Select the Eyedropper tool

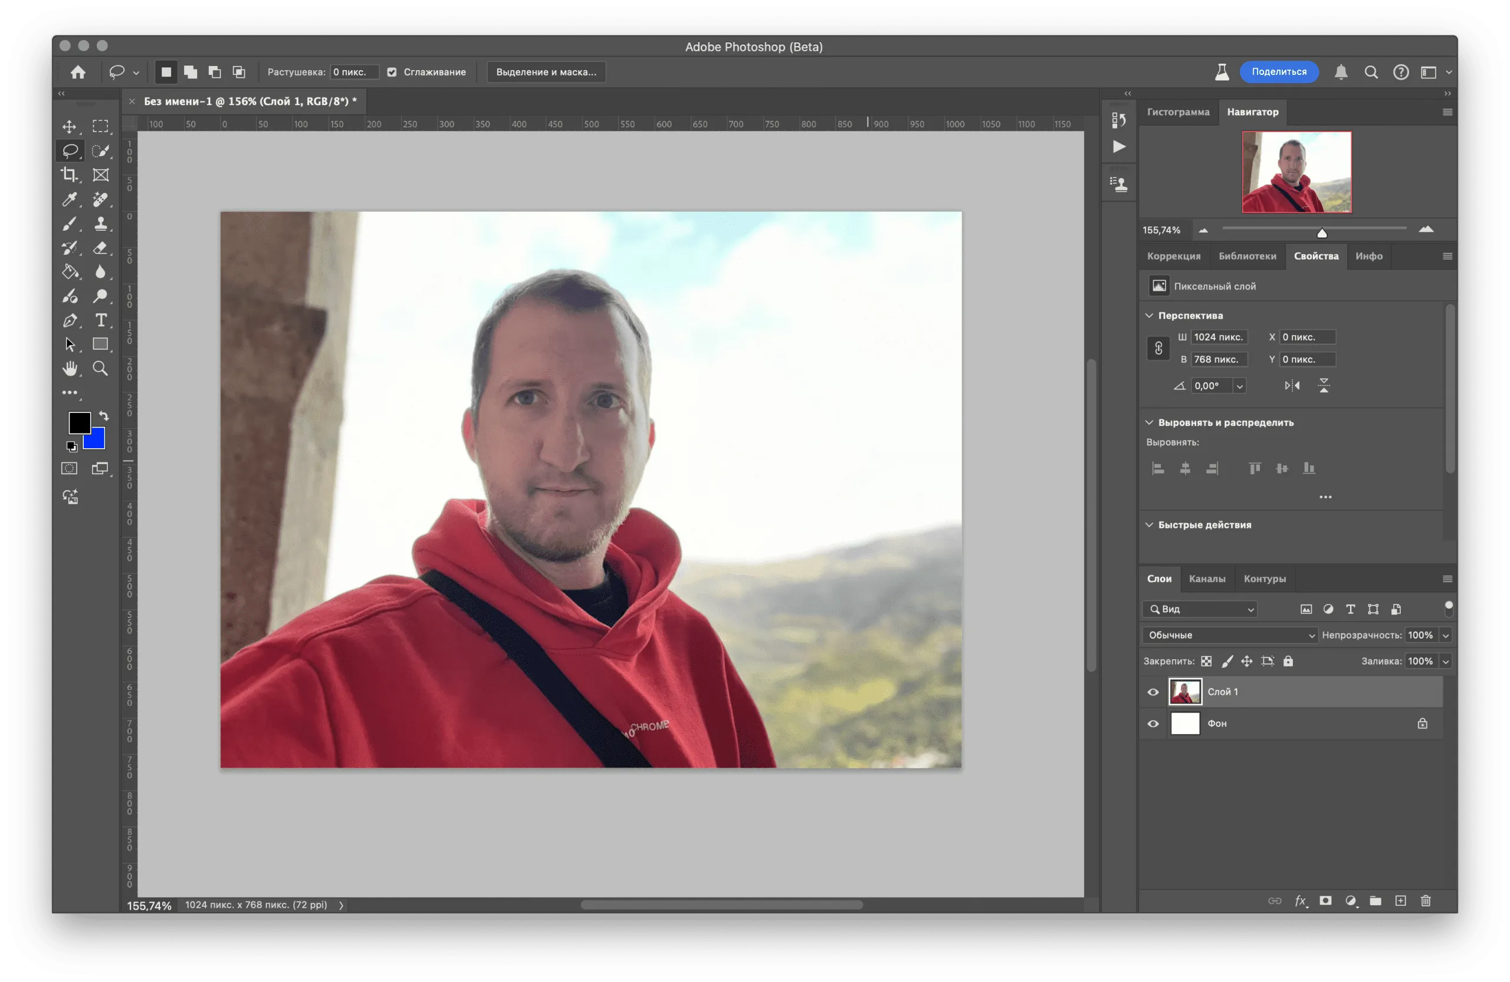tap(69, 199)
